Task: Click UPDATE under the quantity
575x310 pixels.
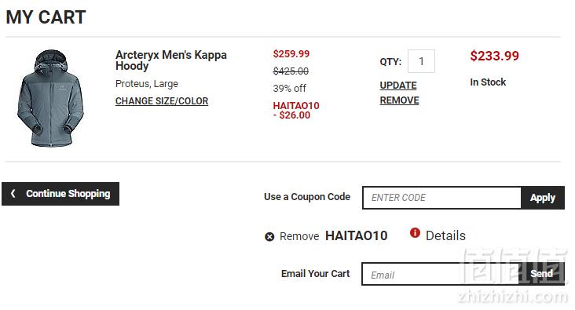Action: click(398, 86)
